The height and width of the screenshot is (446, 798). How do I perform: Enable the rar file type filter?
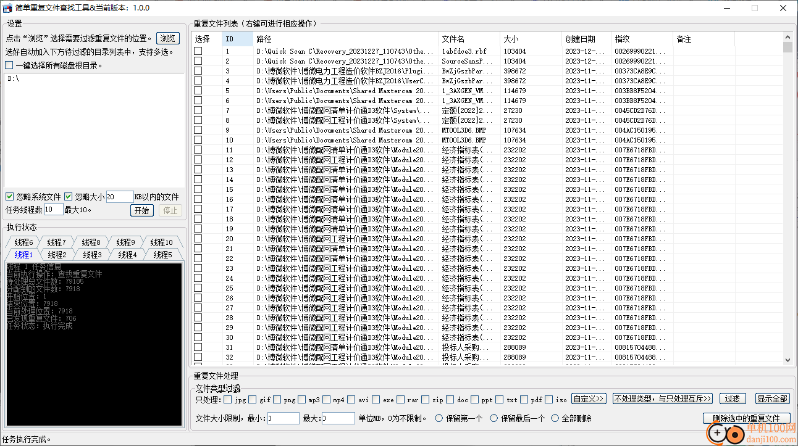pyautogui.click(x=400, y=399)
